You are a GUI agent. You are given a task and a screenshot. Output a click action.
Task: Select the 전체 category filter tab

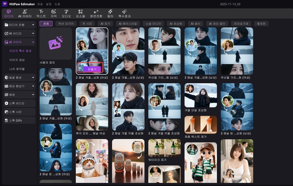click(x=46, y=24)
